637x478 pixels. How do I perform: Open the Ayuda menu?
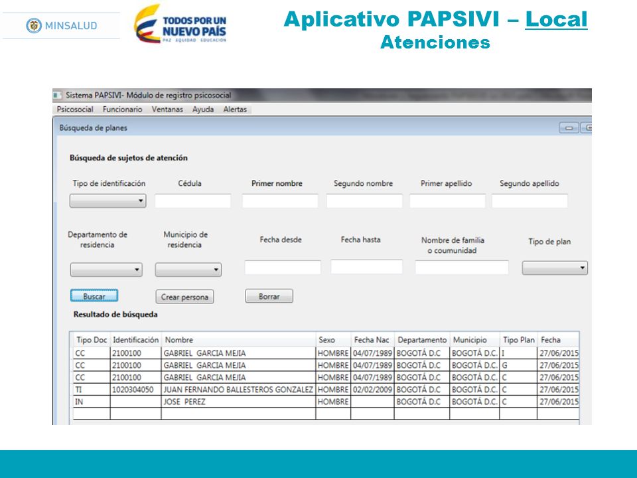[203, 110]
